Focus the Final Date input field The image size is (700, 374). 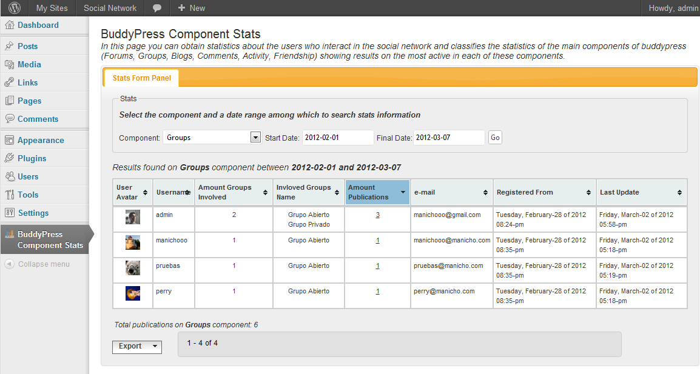(449, 138)
